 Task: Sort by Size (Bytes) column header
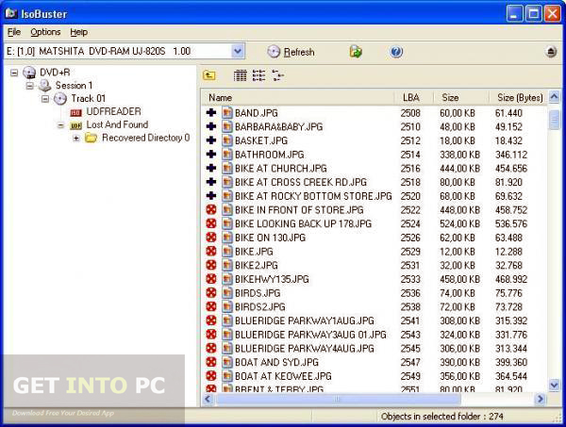click(519, 98)
